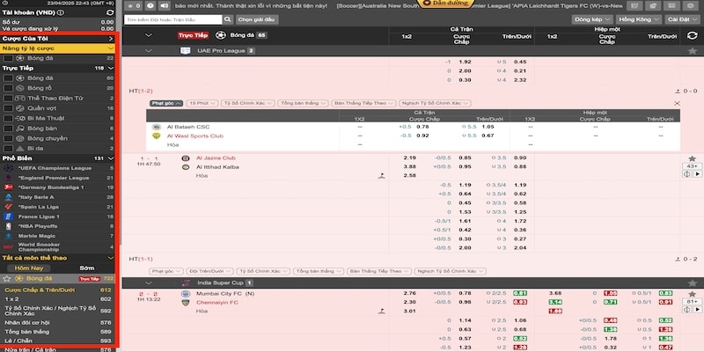Click odds 2.76 for Mumbai City FC
Screen dimensions: 704x352
coord(408,292)
